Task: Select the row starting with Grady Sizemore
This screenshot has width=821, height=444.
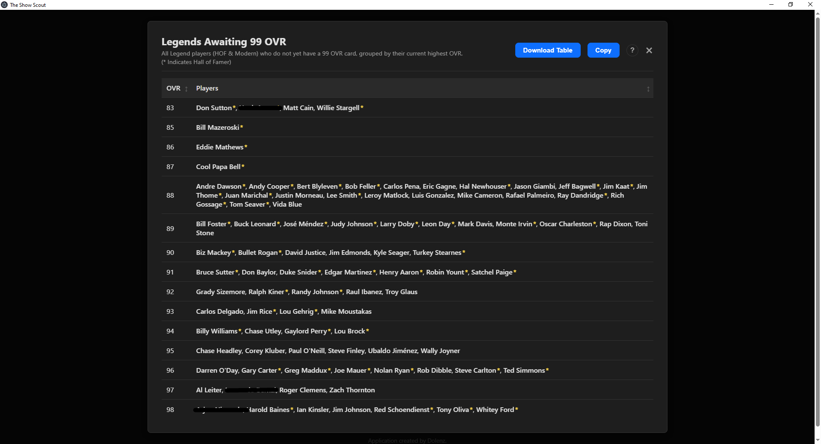Action: [407, 292]
